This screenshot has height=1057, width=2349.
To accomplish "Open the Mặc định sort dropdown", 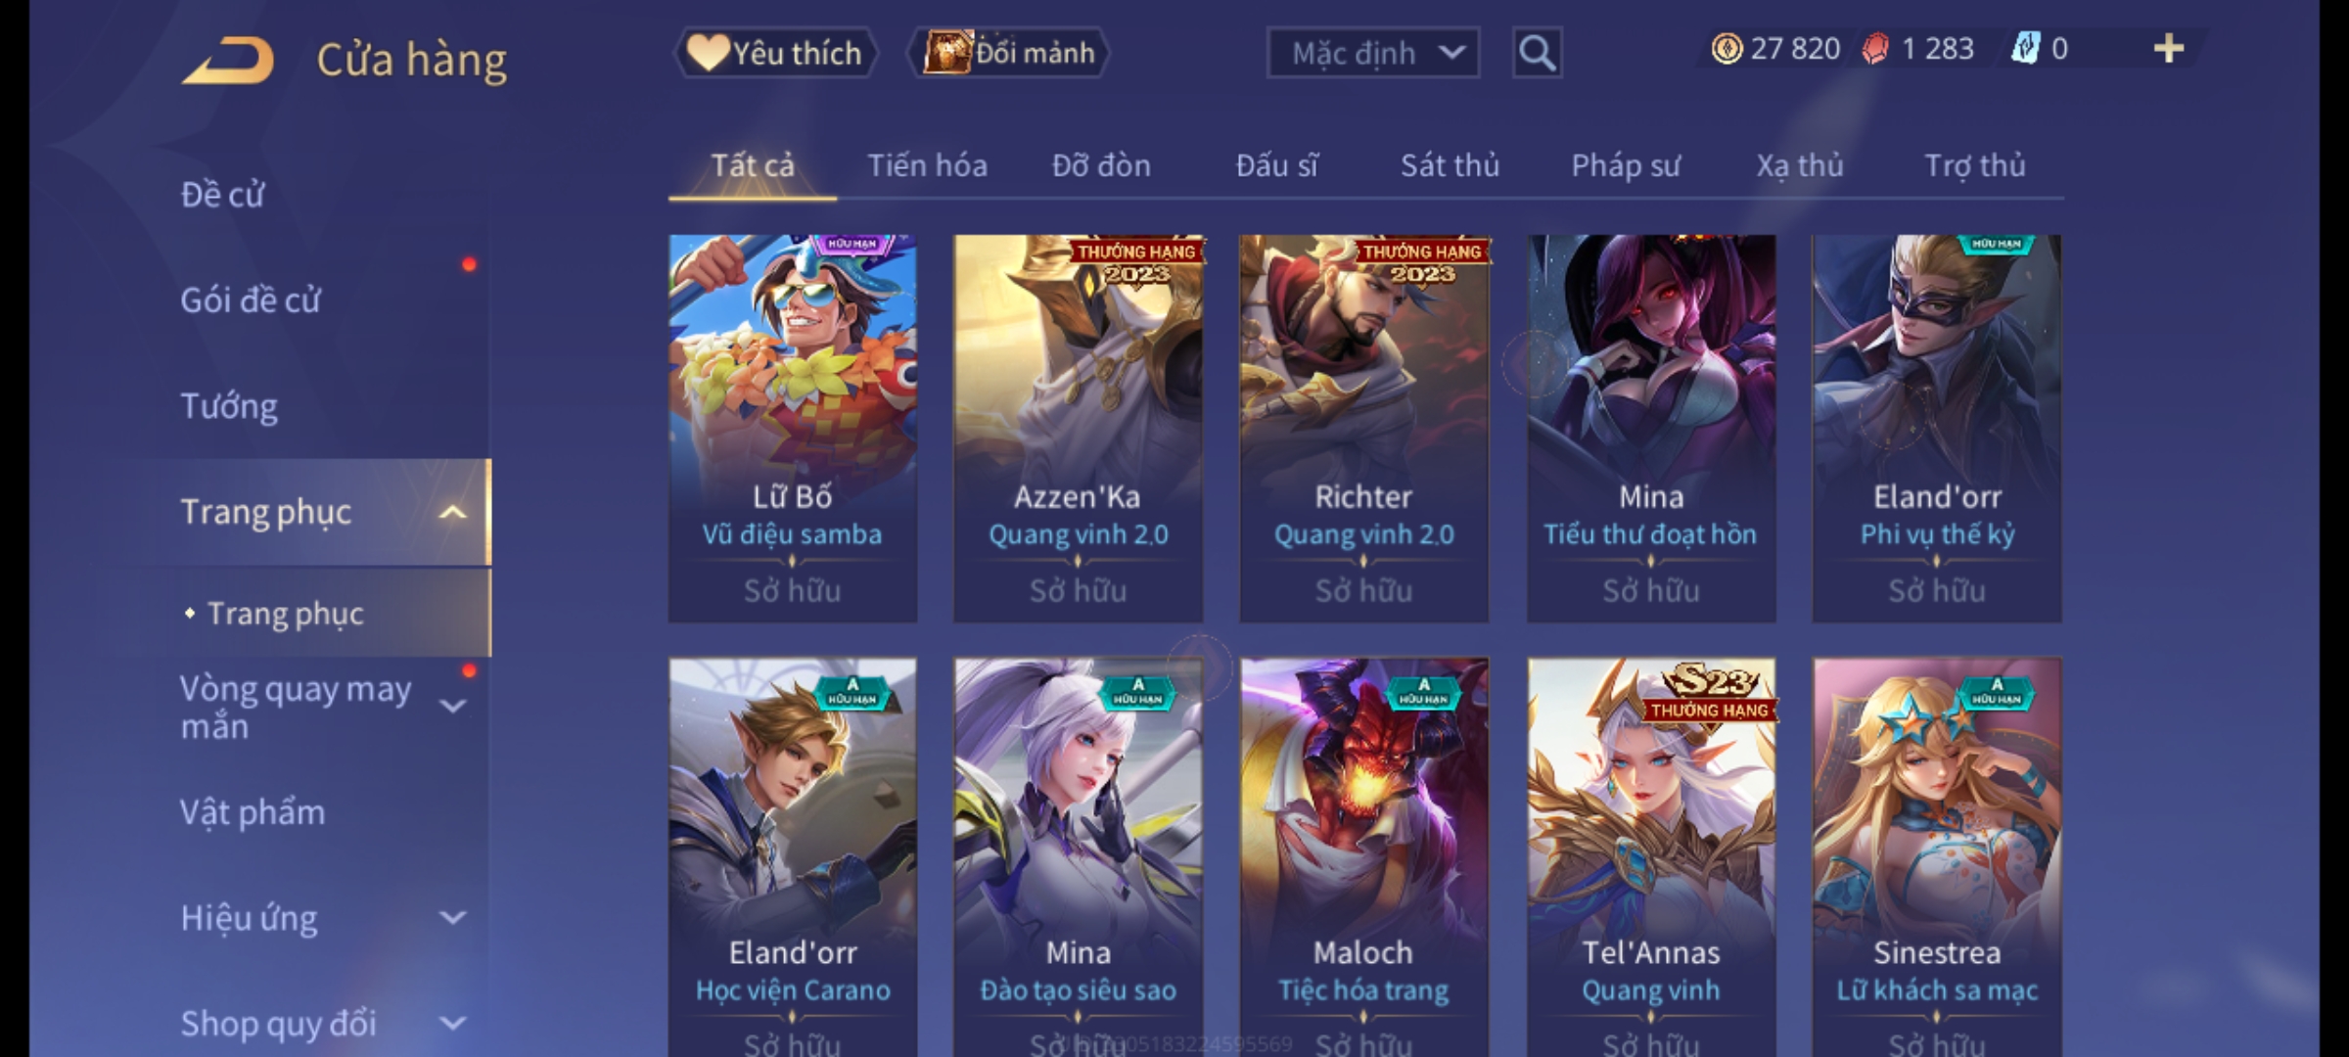I will tap(1373, 53).
